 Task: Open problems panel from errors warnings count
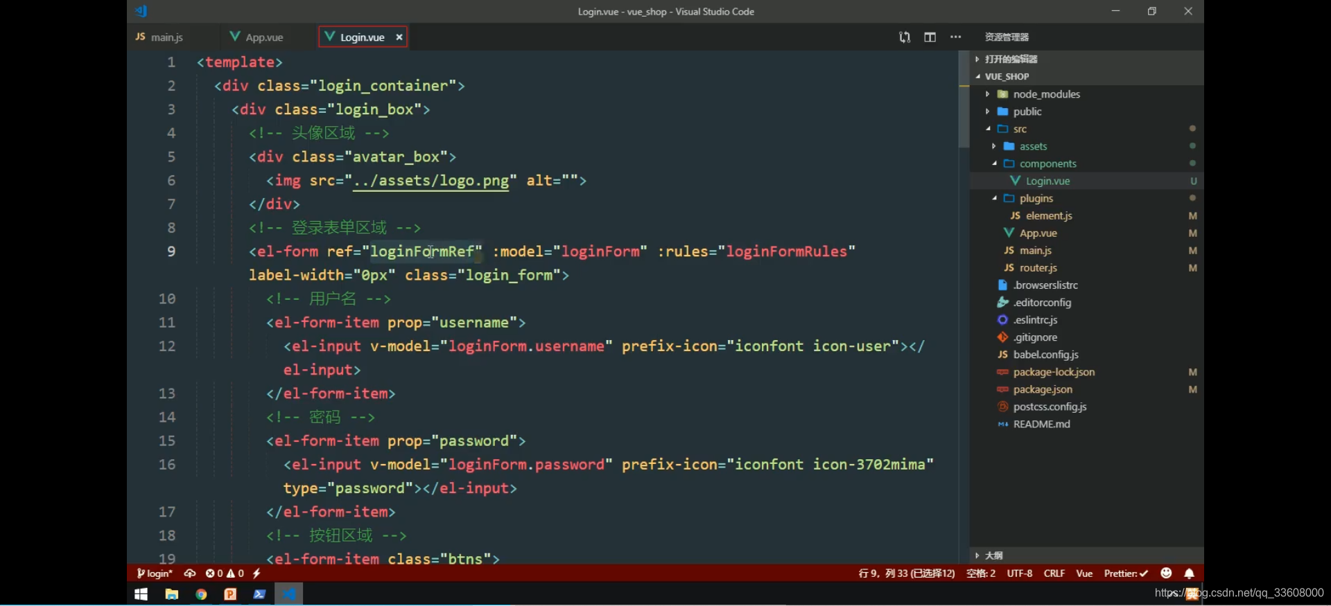(x=225, y=573)
